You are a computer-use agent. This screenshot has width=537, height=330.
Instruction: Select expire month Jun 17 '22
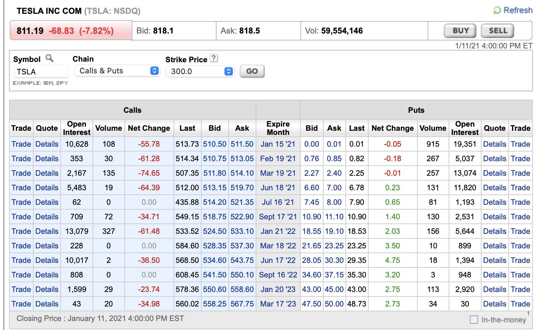[278, 260]
